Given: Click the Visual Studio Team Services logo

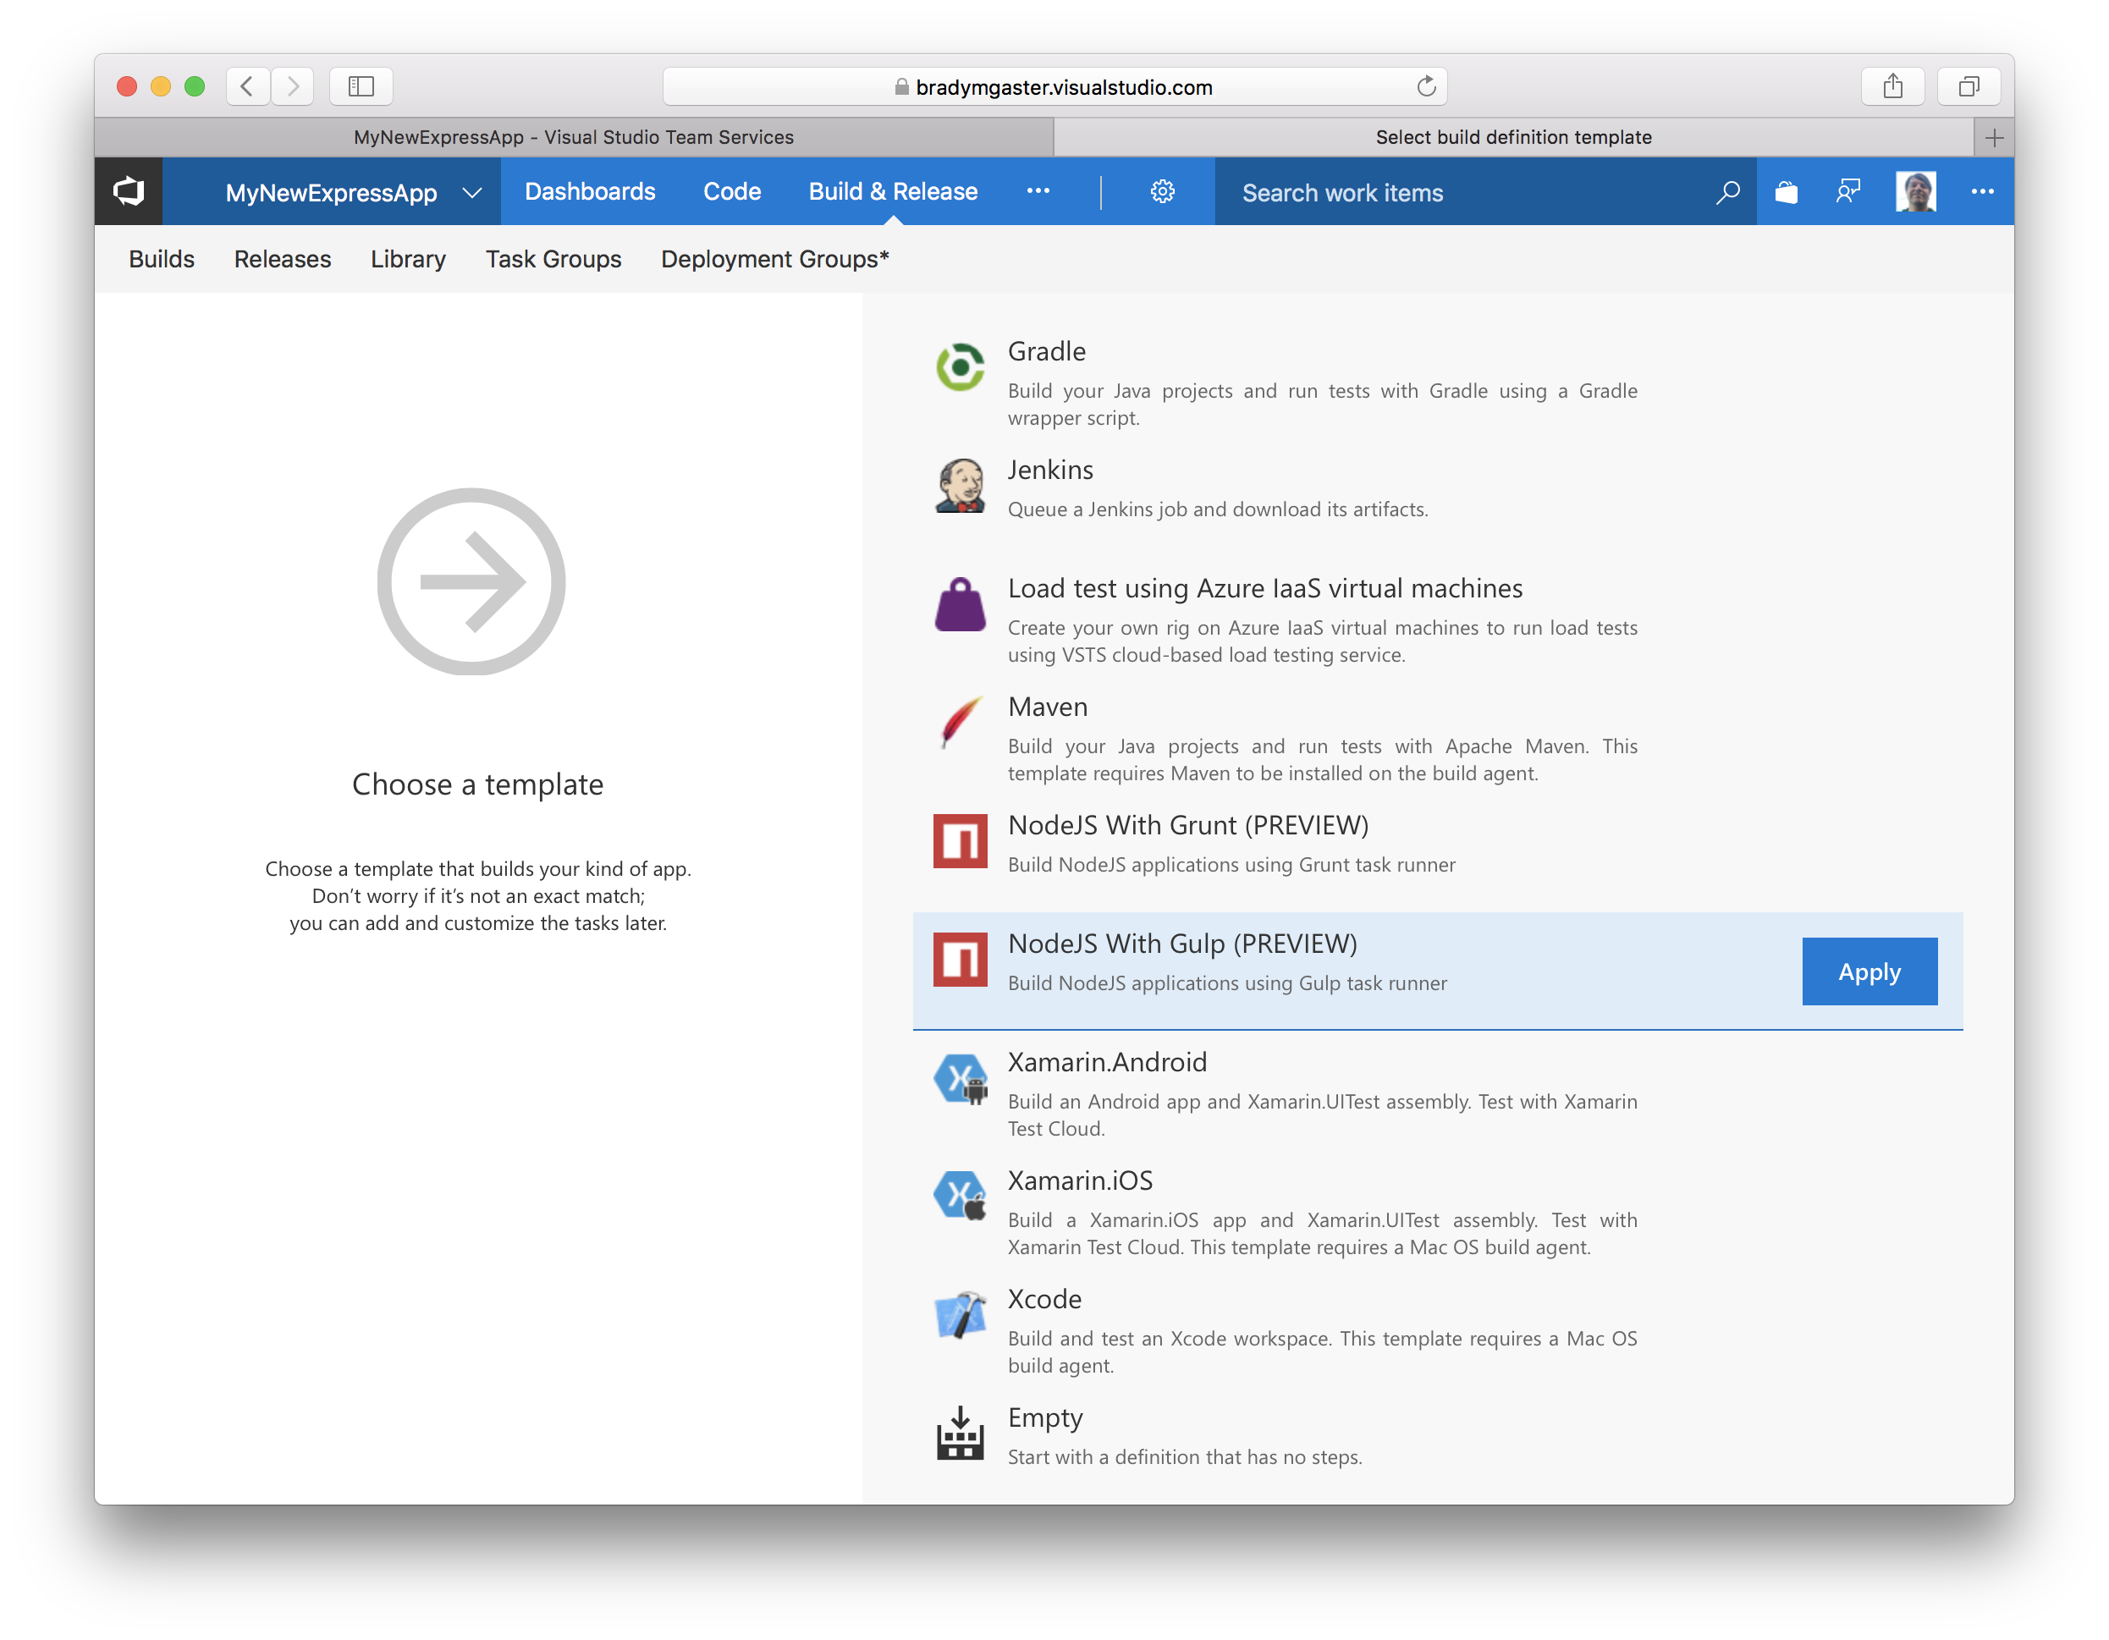Looking at the screenshot, I should coord(129,191).
